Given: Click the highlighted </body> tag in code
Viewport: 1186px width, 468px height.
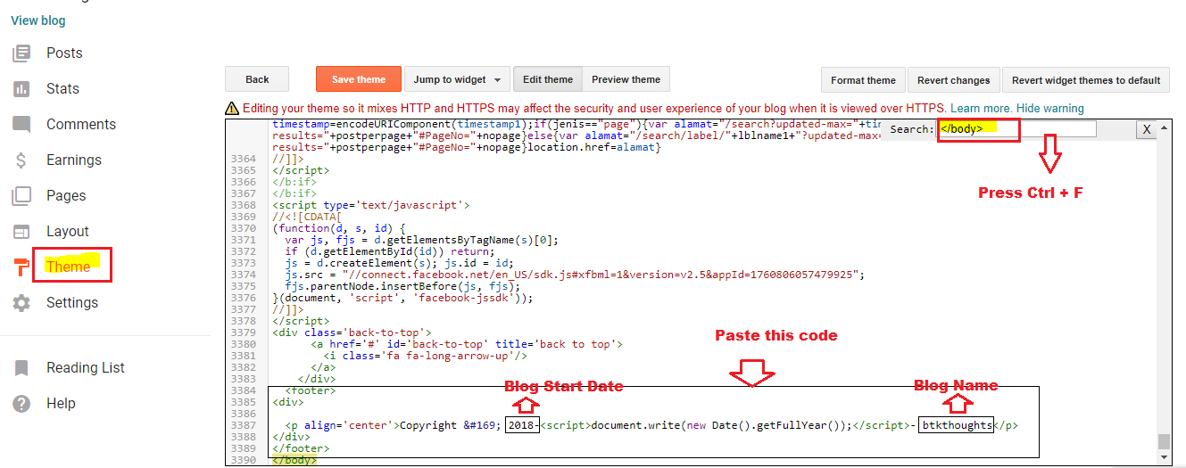Looking at the screenshot, I should (294, 460).
